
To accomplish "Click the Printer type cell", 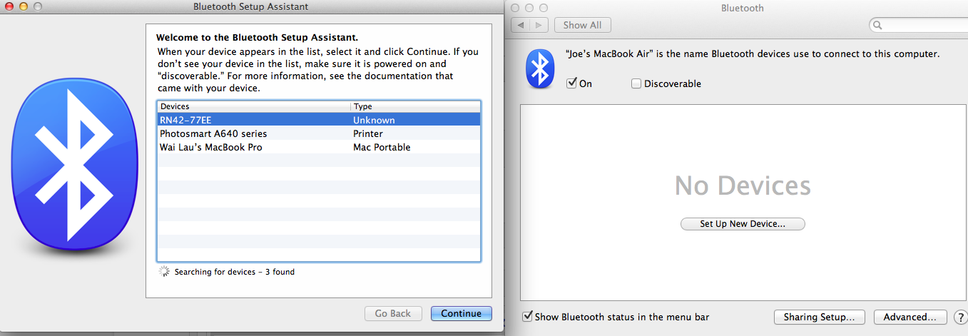I will [368, 133].
